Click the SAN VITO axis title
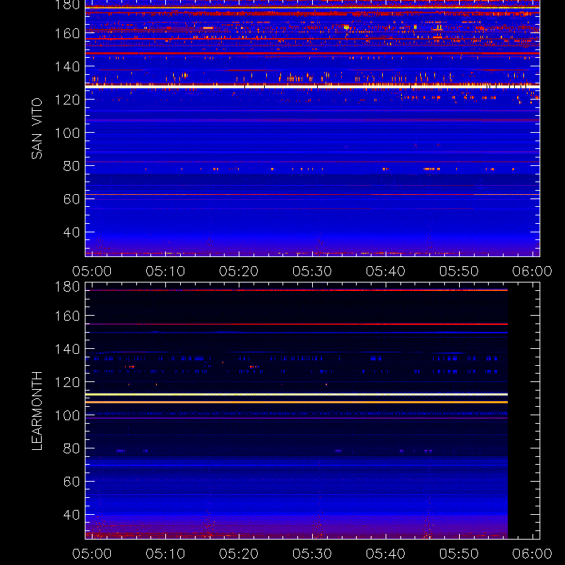The height and width of the screenshot is (565, 565). 37,129
